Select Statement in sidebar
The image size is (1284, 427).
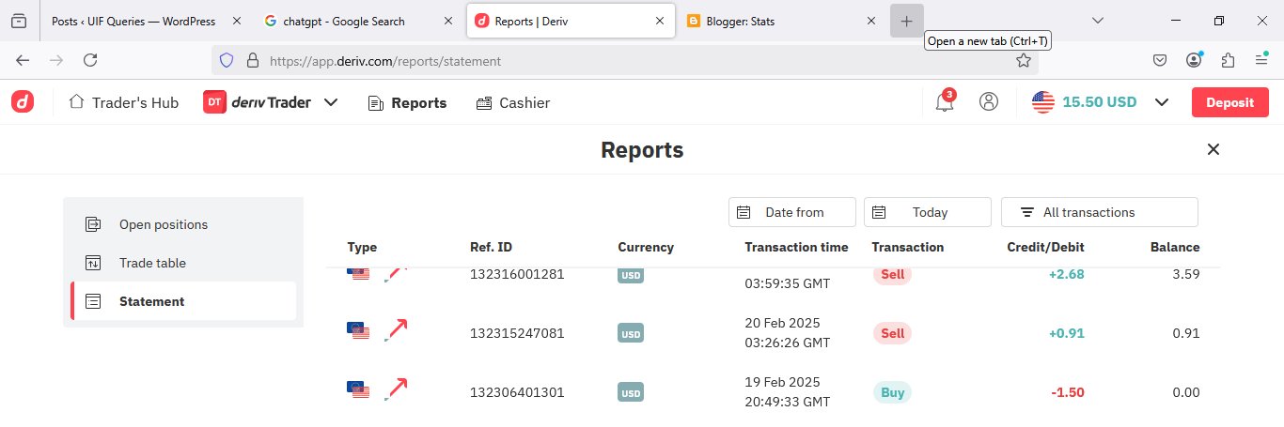click(183, 301)
